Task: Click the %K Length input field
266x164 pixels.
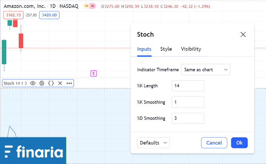Action: 188,86
